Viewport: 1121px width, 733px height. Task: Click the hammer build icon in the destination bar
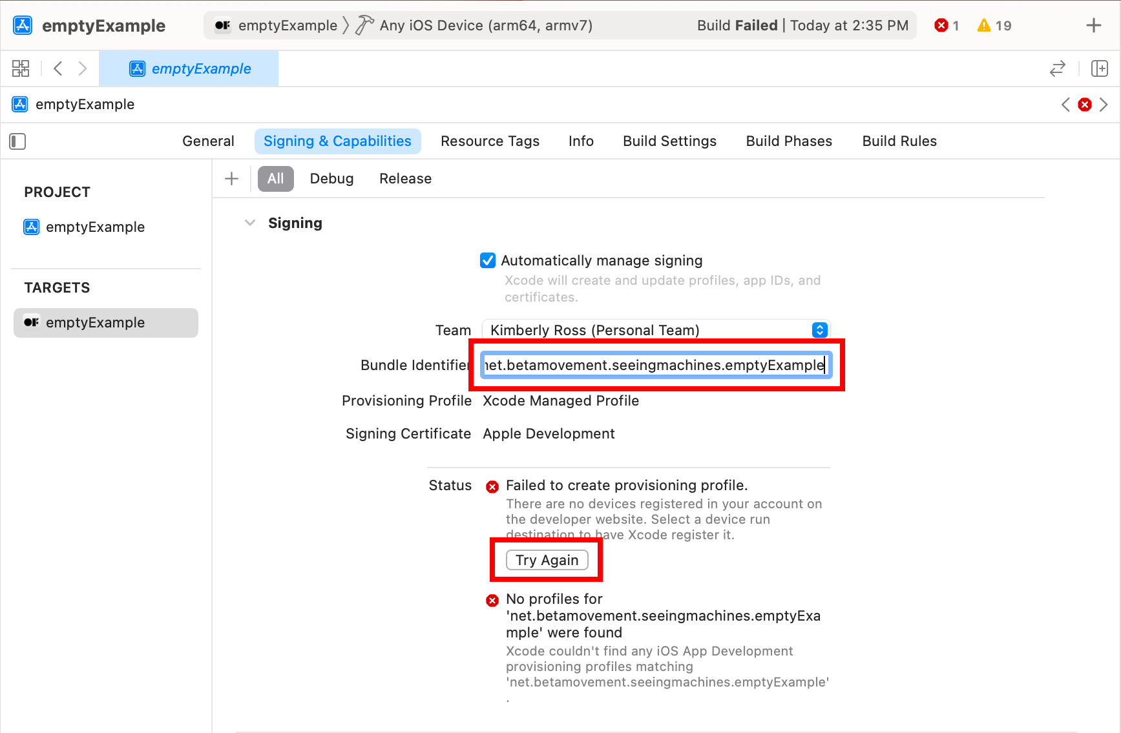[x=364, y=25]
